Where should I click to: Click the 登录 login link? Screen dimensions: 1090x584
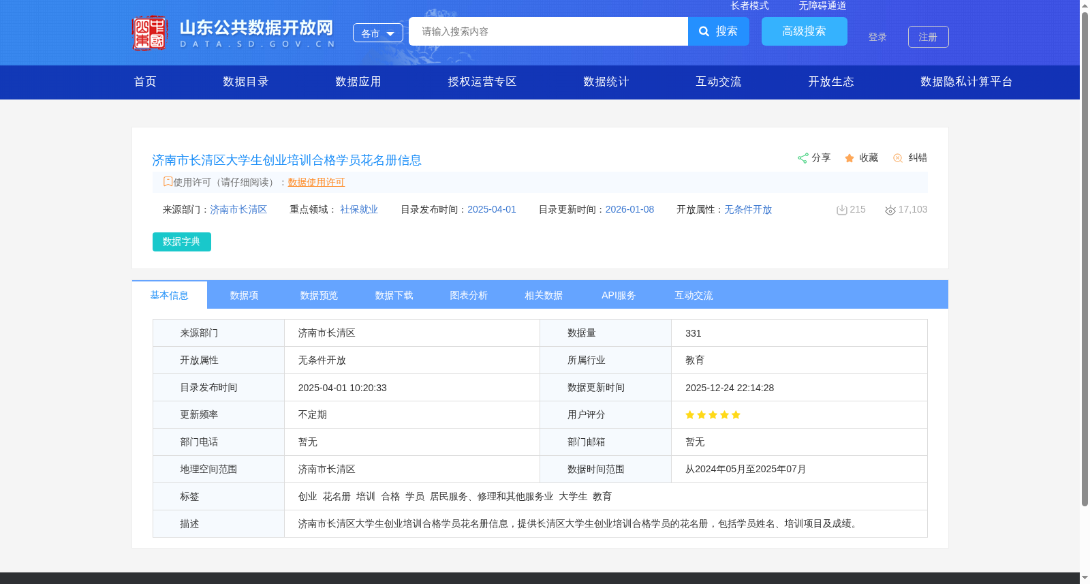(877, 37)
